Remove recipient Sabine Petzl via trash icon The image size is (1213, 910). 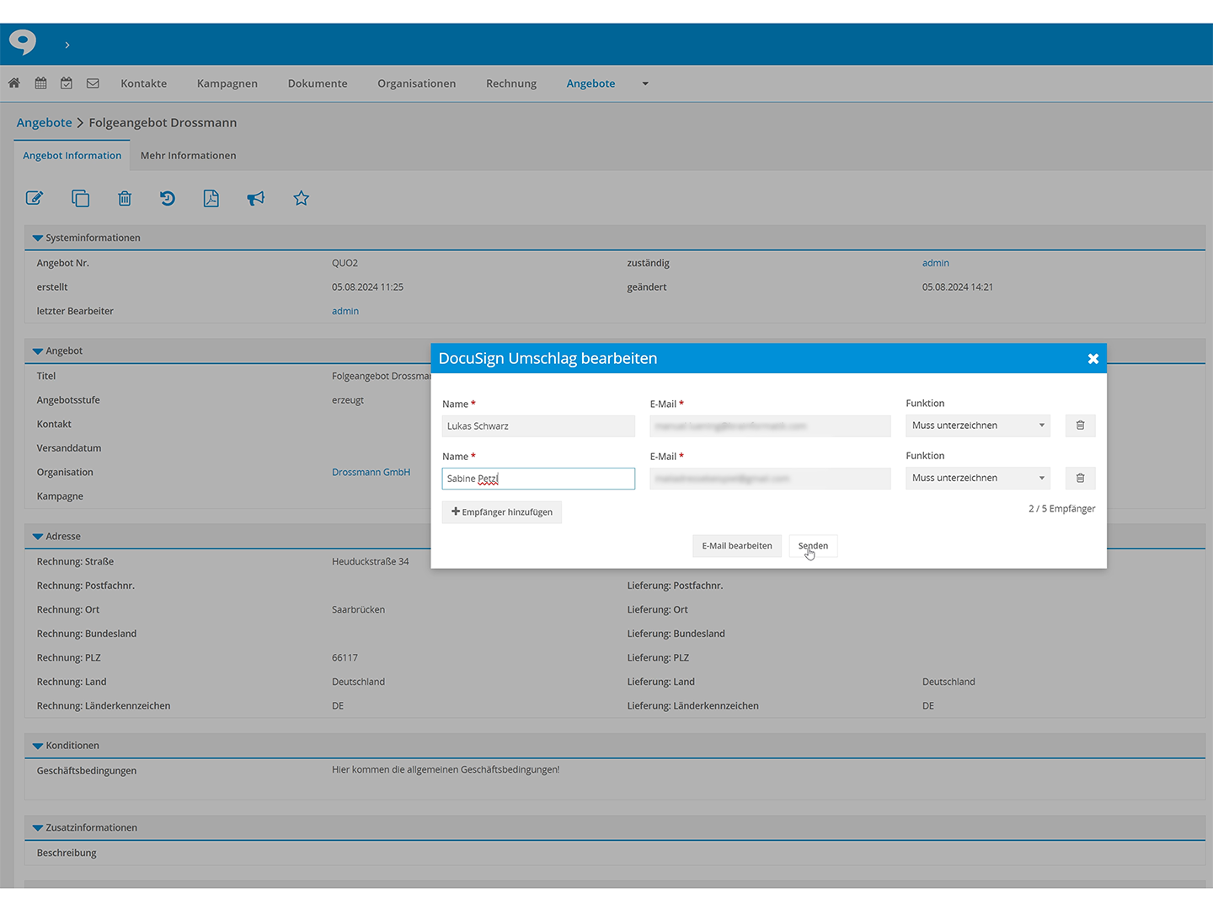(x=1080, y=478)
